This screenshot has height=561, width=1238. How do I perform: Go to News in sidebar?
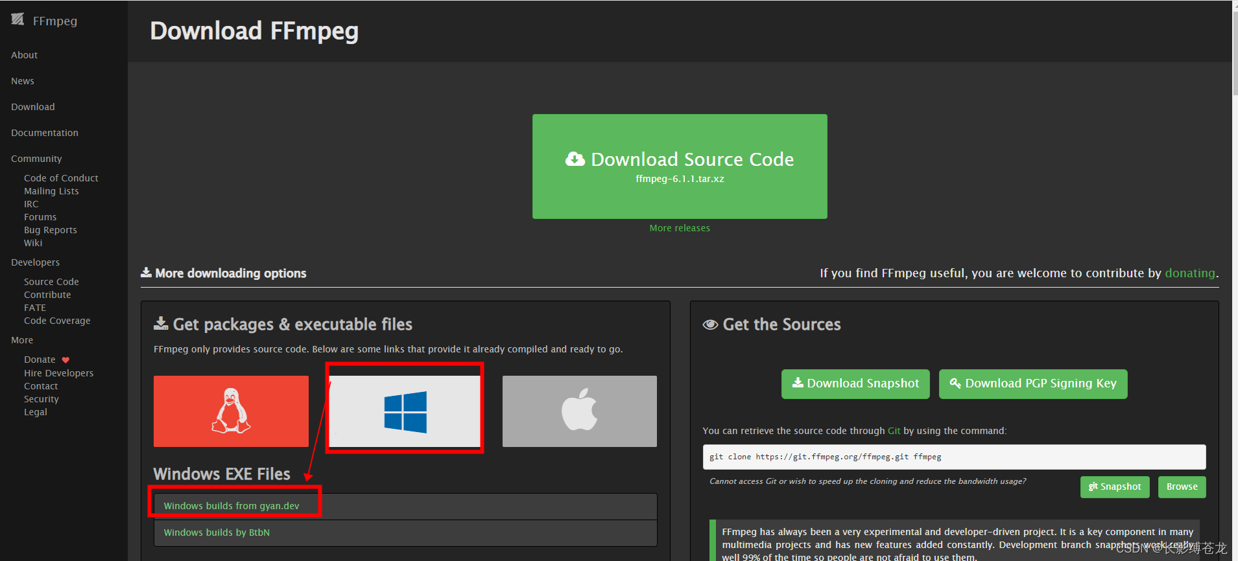coord(23,81)
